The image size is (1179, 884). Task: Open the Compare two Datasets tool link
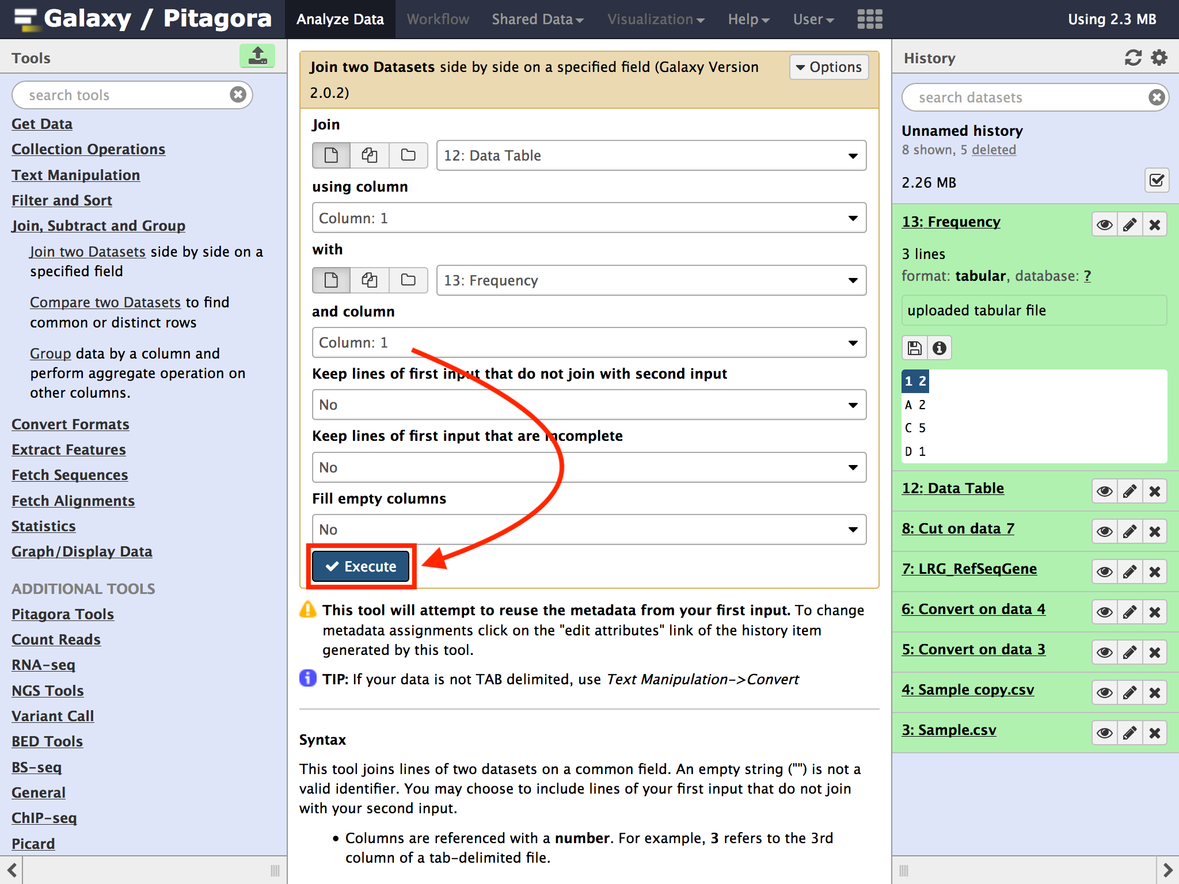(x=105, y=303)
